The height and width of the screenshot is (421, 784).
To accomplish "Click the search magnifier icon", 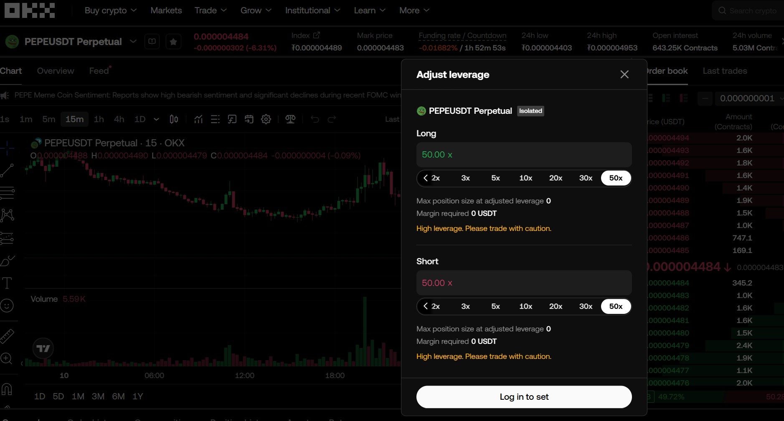I will (722, 10).
